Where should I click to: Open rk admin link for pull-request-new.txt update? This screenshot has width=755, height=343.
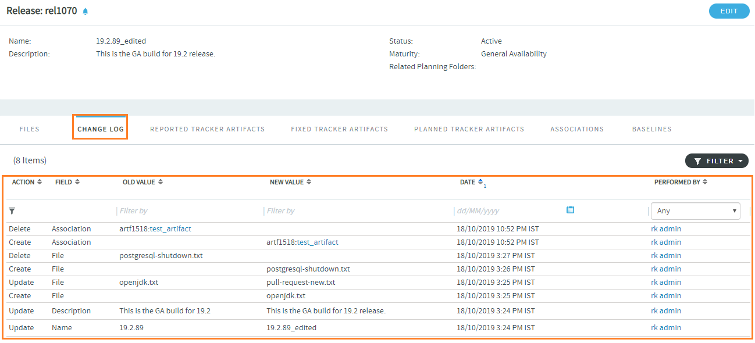point(666,282)
